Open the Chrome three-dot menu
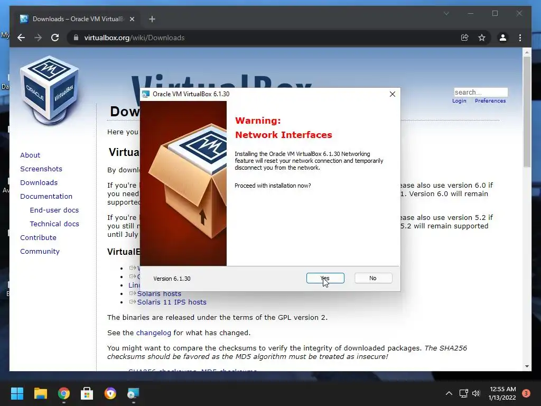The height and width of the screenshot is (406, 541). click(520, 38)
